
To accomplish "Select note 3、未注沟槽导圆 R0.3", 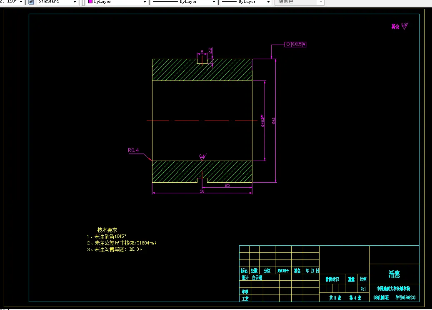I will pyautogui.click(x=114, y=249).
